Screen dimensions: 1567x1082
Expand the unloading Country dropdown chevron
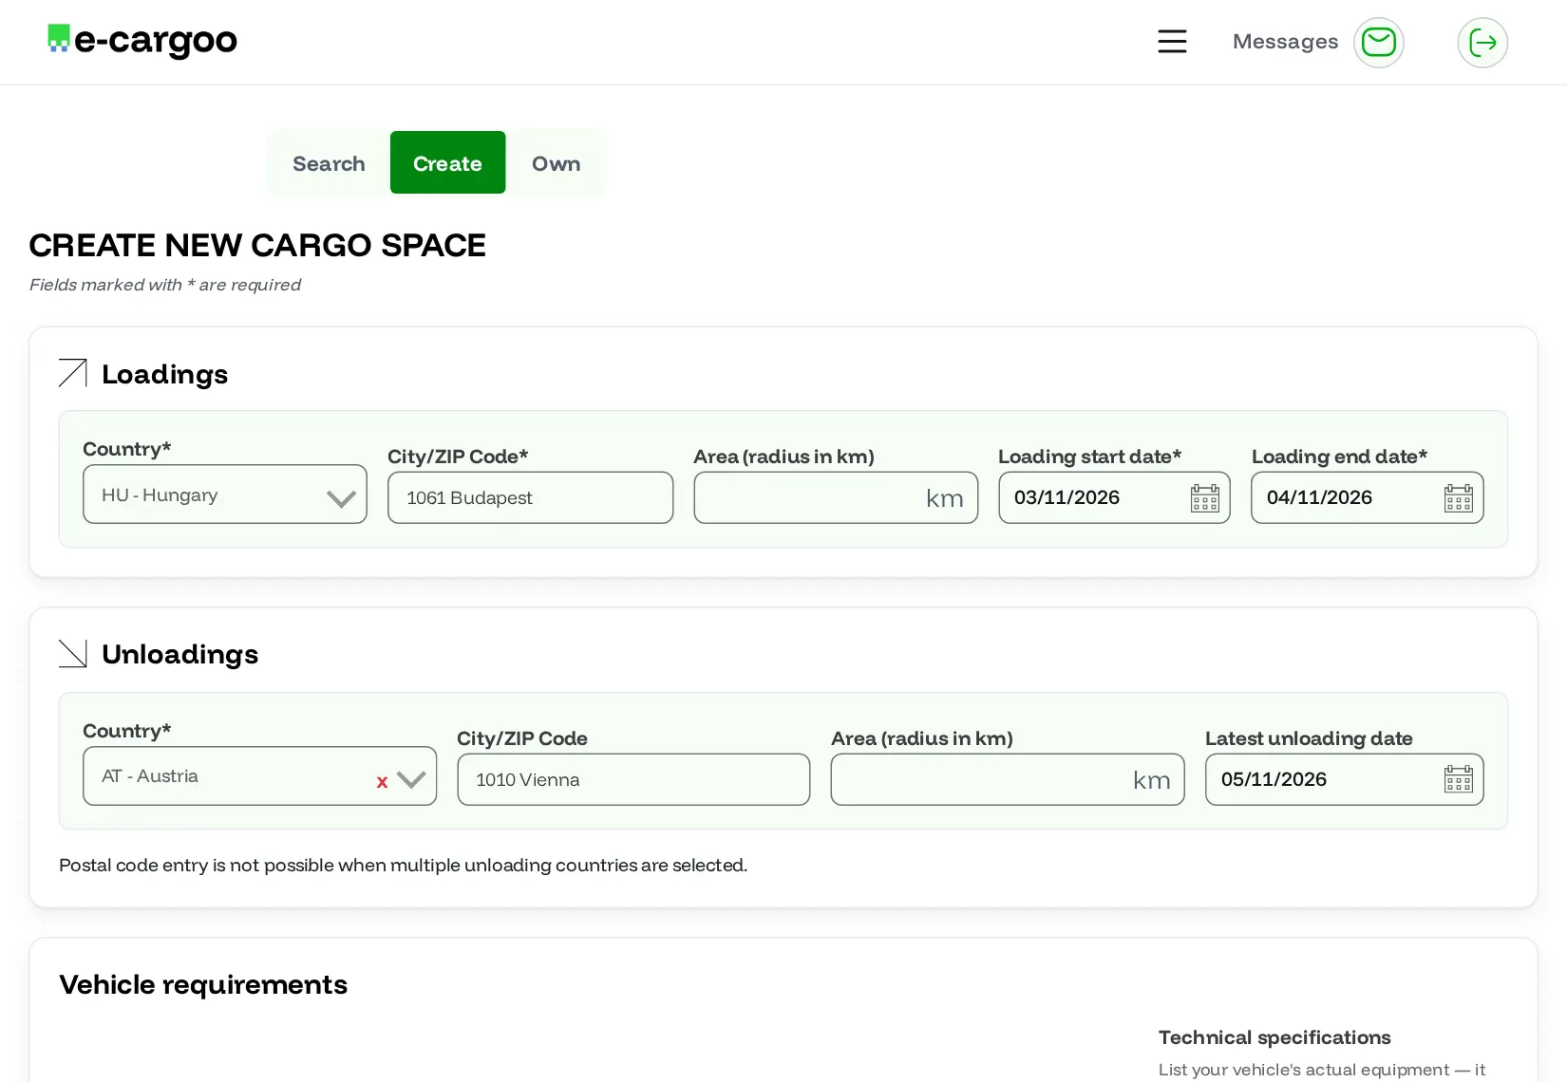click(x=411, y=780)
